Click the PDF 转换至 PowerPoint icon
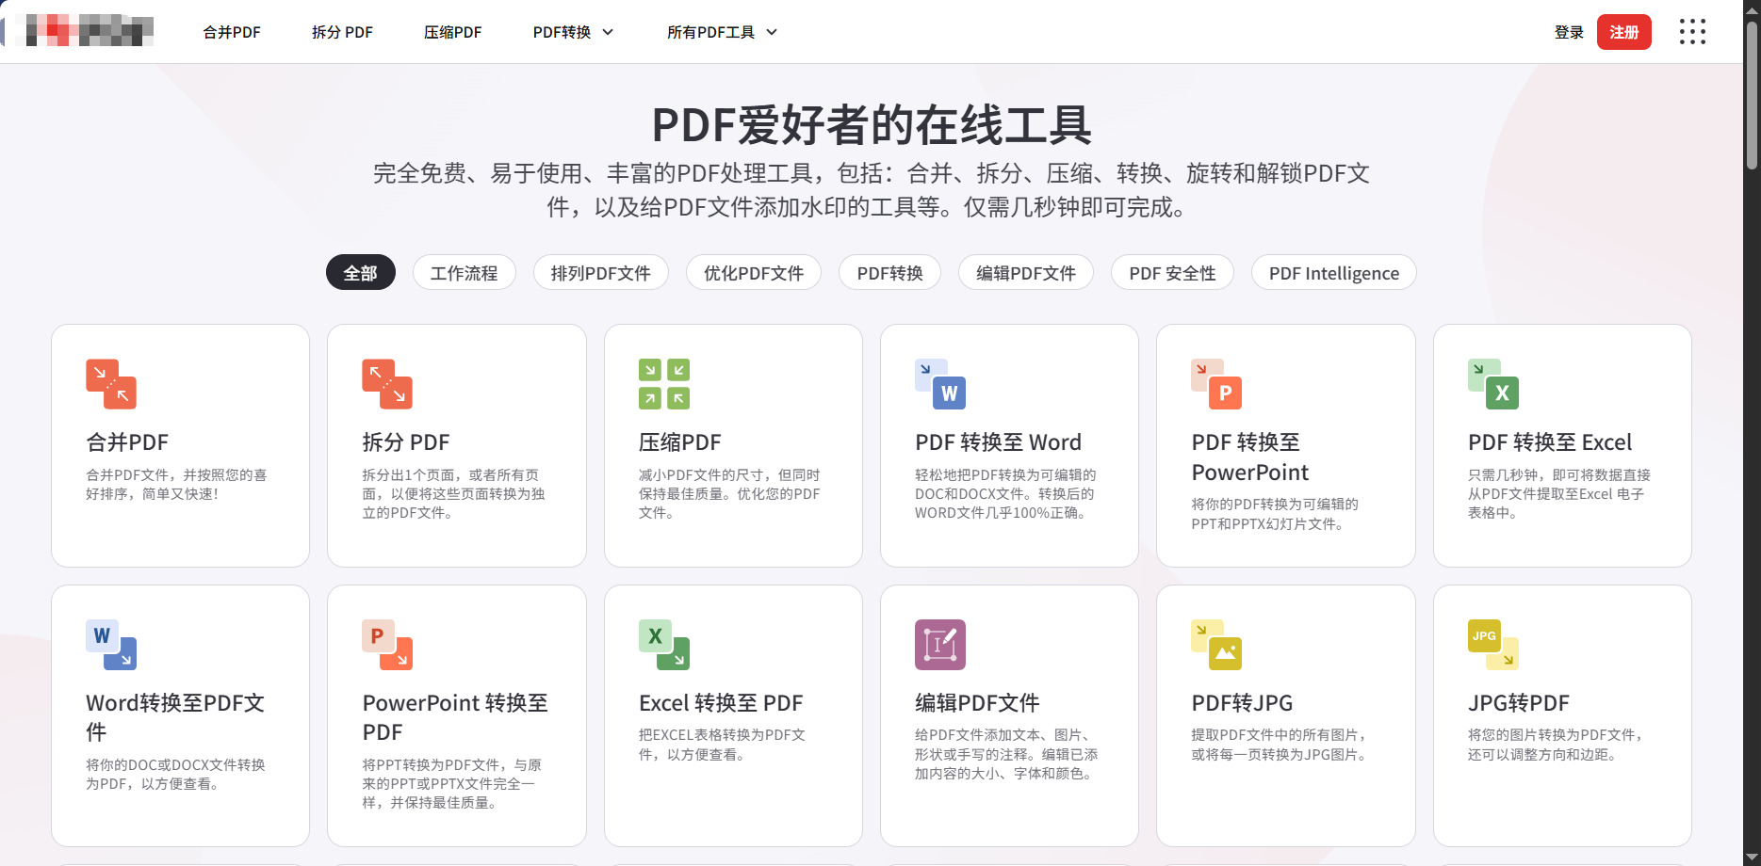Screen dimensions: 1761x866 click(1216, 384)
